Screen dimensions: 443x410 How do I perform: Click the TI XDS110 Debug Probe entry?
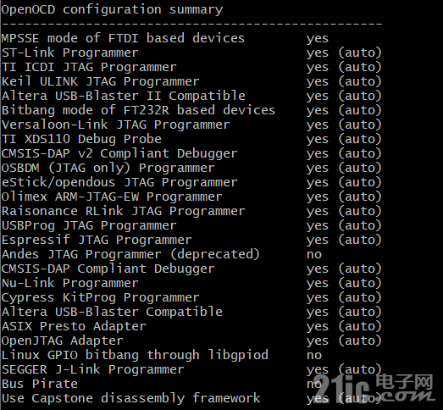point(81,139)
